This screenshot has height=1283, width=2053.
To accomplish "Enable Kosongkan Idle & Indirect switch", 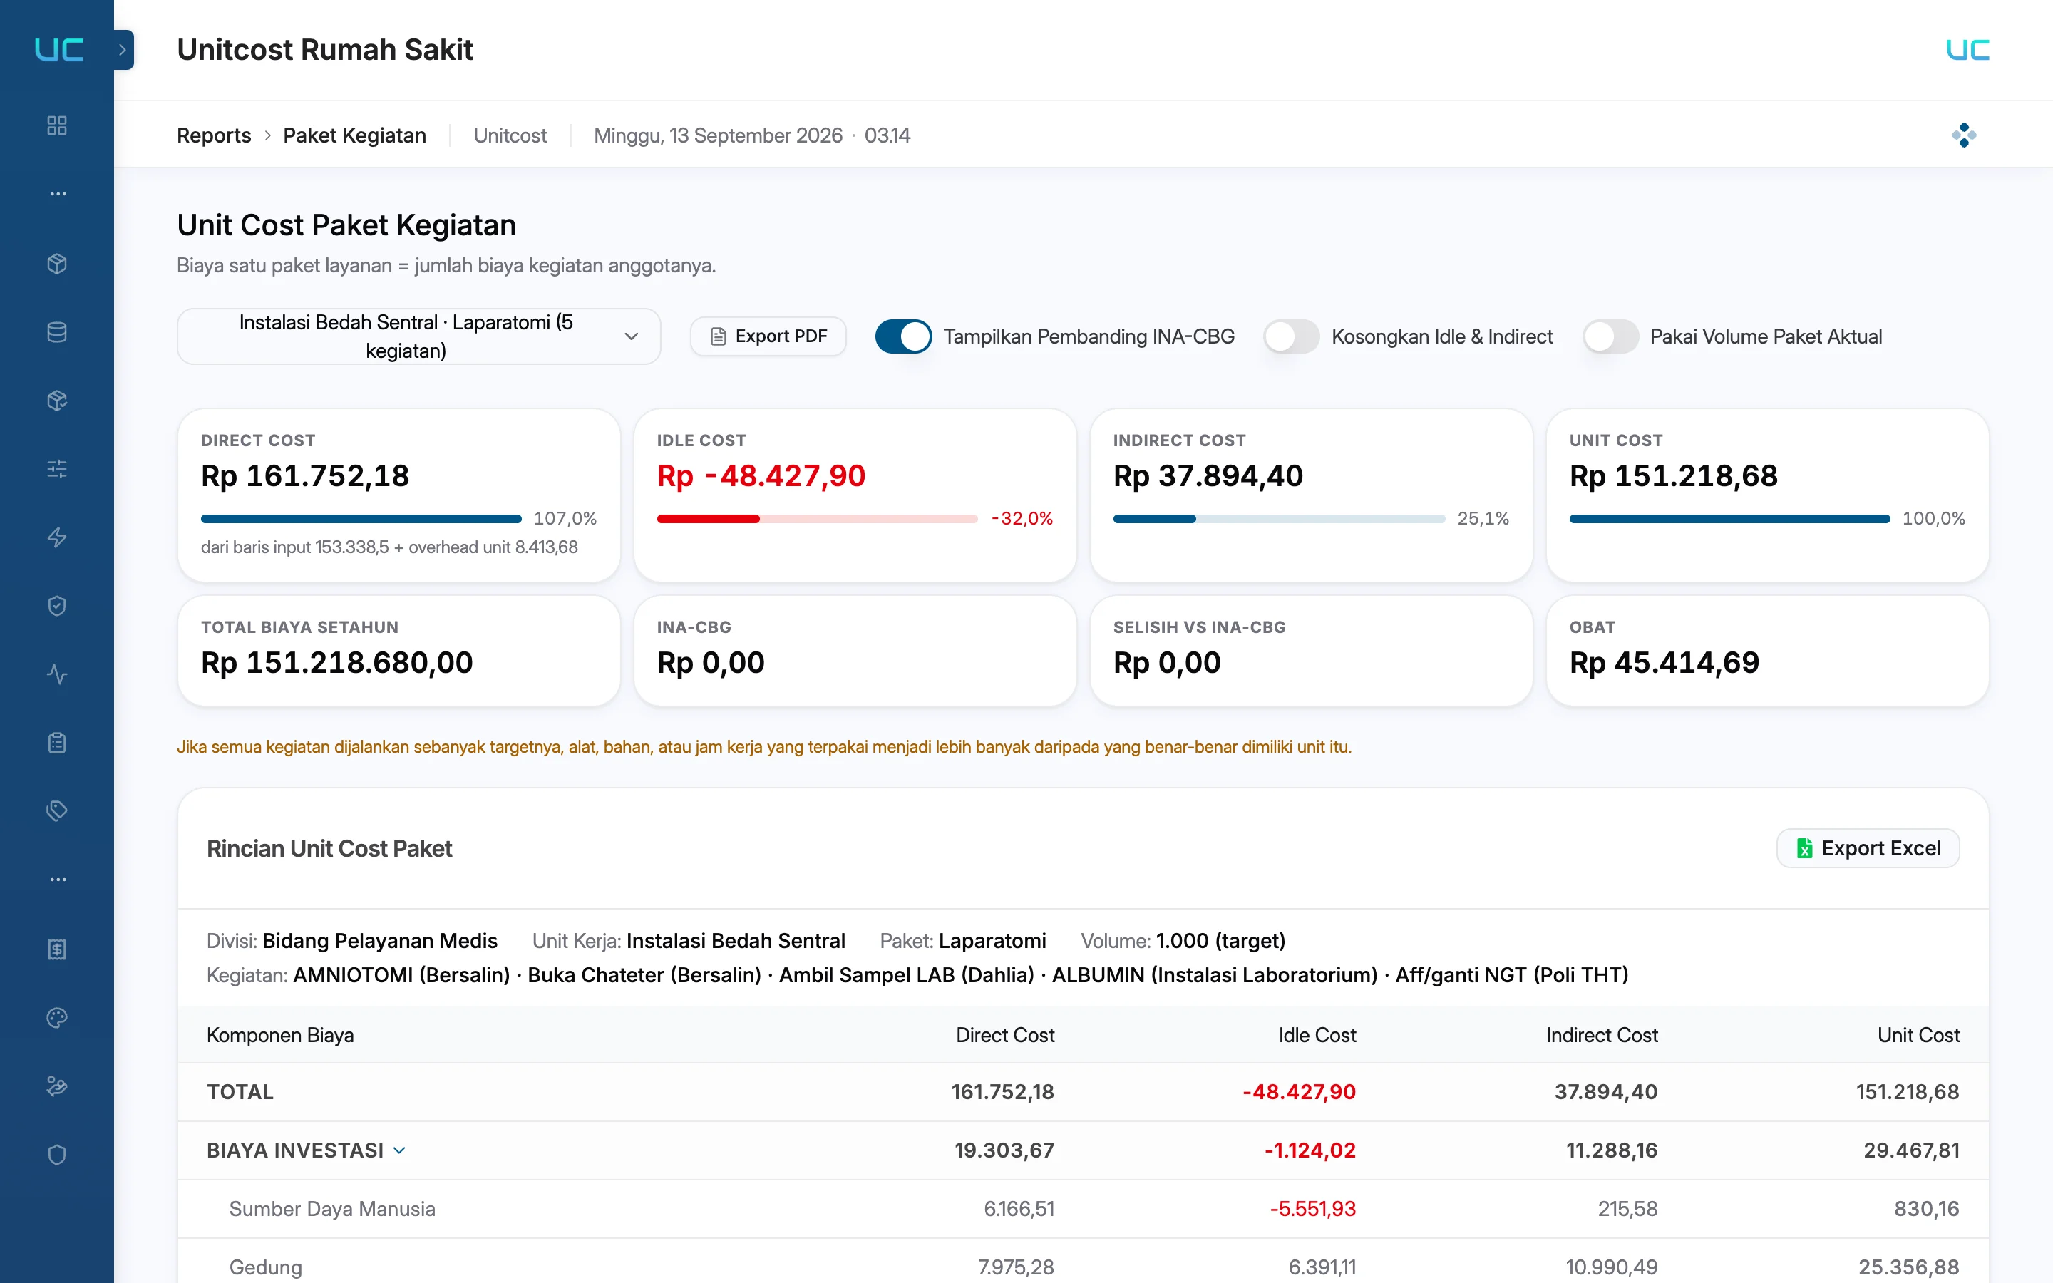I will pyautogui.click(x=1291, y=337).
